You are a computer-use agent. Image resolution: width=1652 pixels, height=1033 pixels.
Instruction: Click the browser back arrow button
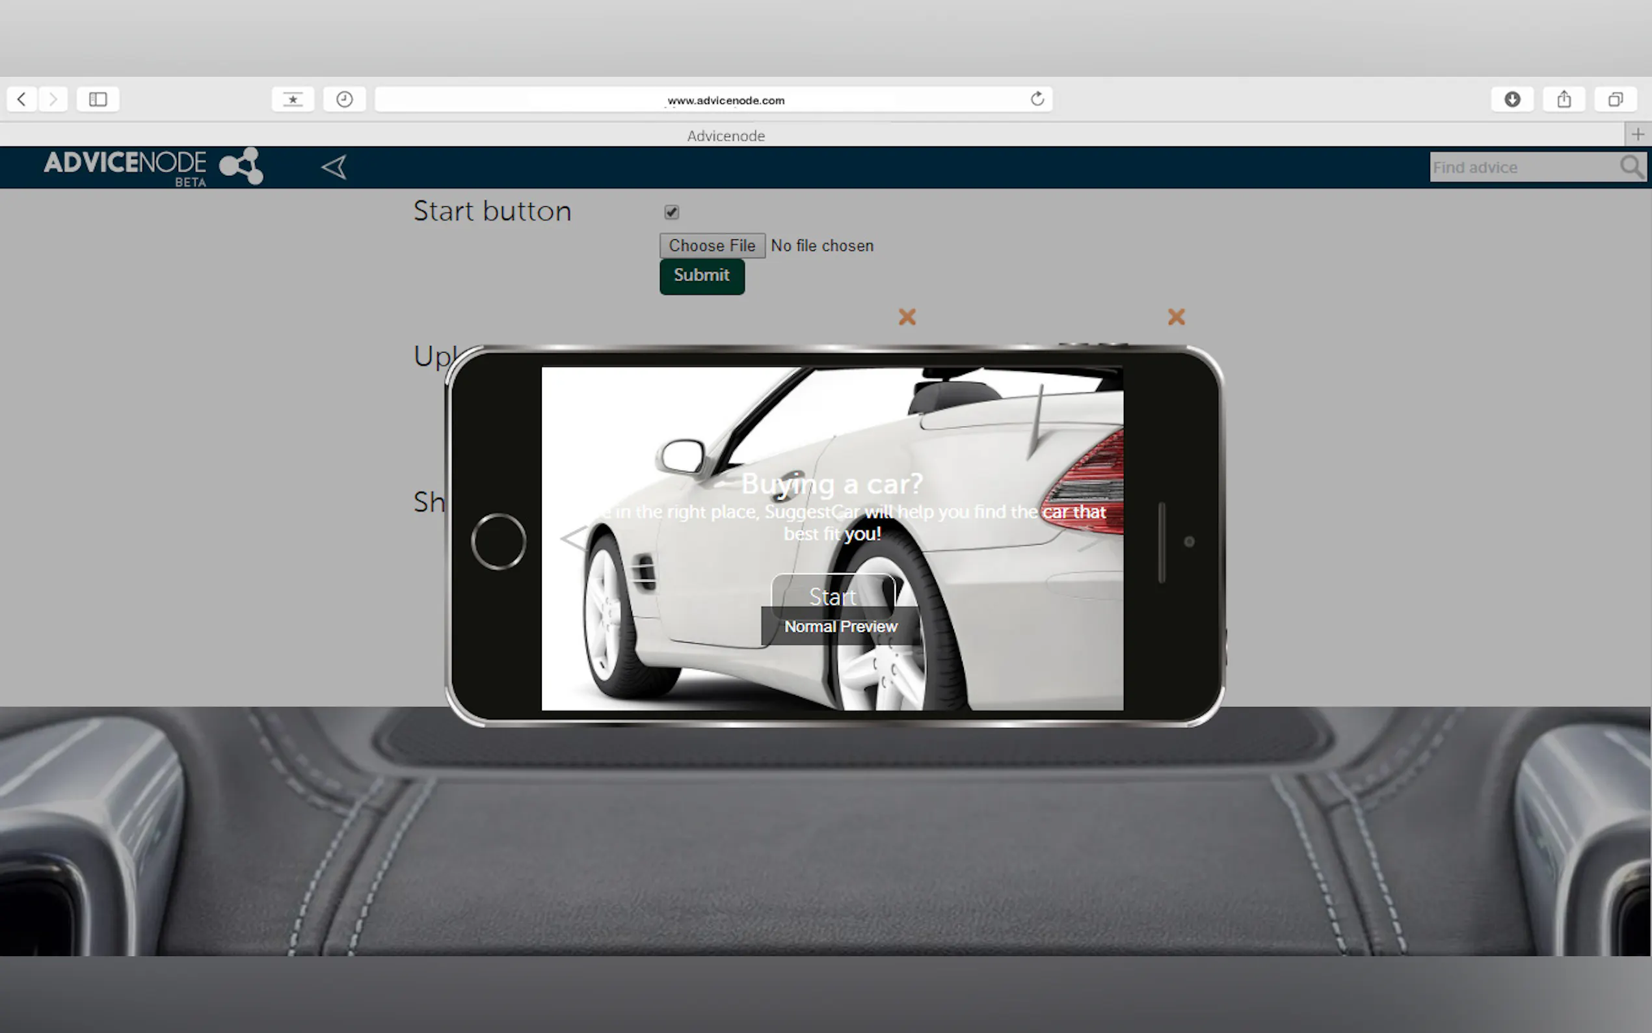click(x=22, y=99)
